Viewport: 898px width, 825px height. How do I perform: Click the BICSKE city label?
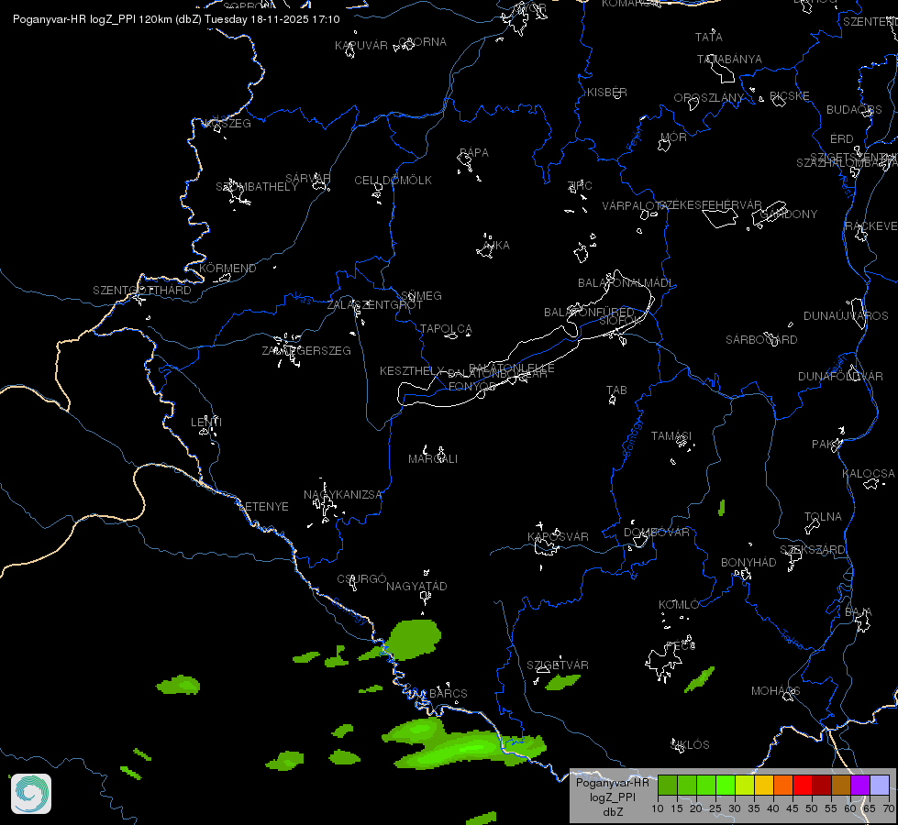point(789,95)
